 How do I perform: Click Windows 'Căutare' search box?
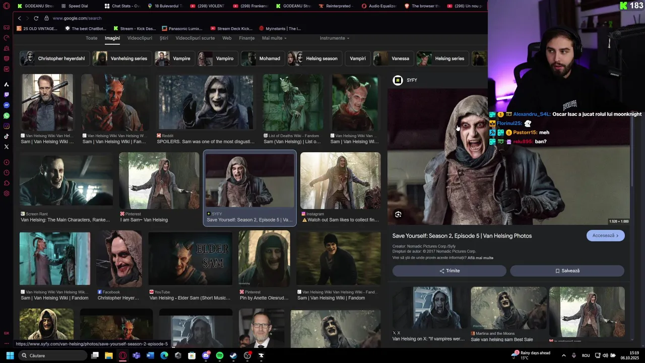click(x=52, y=355)
